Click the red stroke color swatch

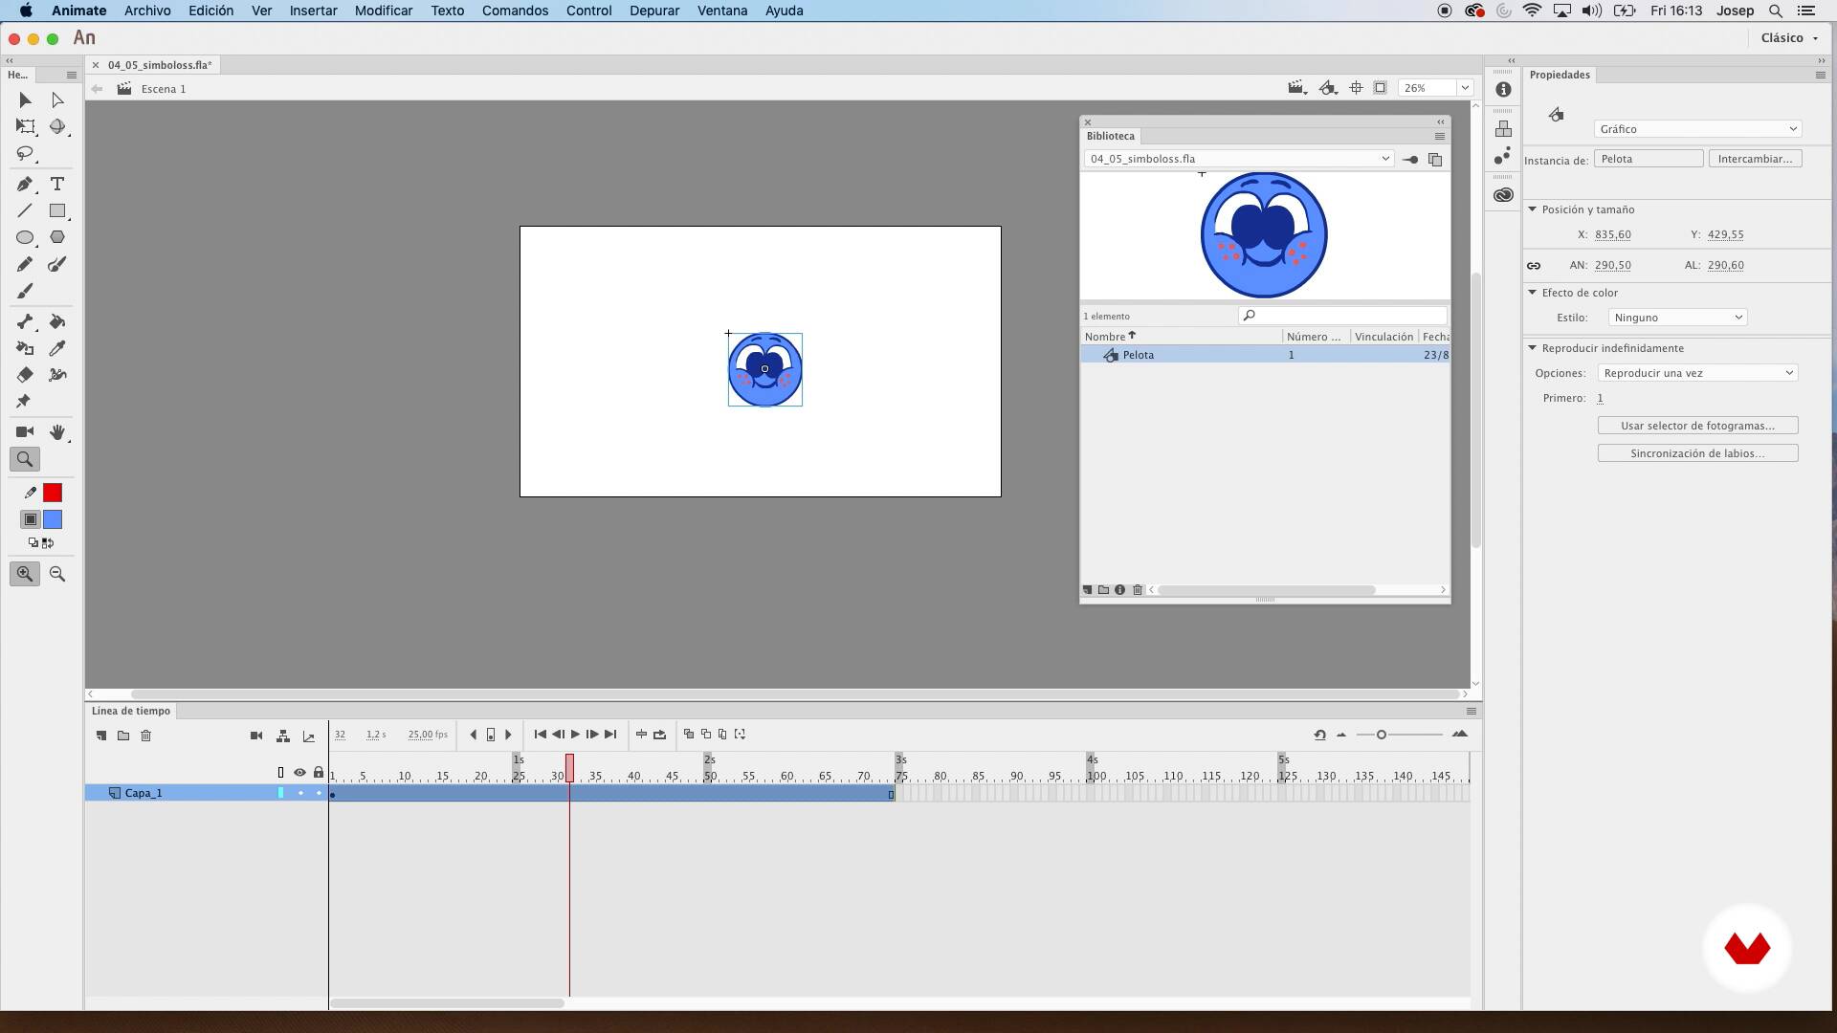click(53, 493)
